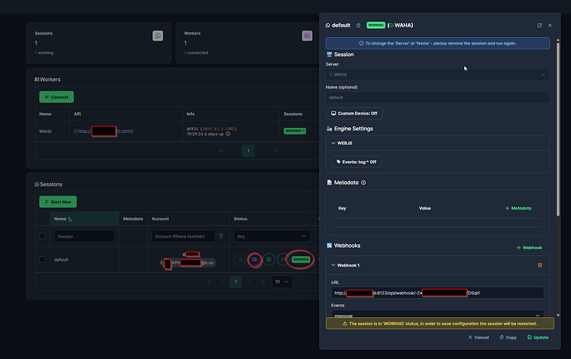The image size is (571, 359).
Task: Click the Update button
Action: (x=538, y=338)
